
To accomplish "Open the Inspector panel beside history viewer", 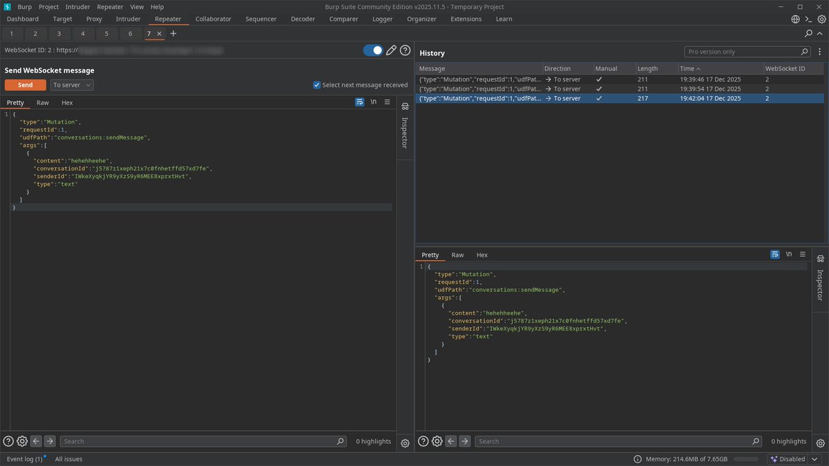I will pos(820,278).
